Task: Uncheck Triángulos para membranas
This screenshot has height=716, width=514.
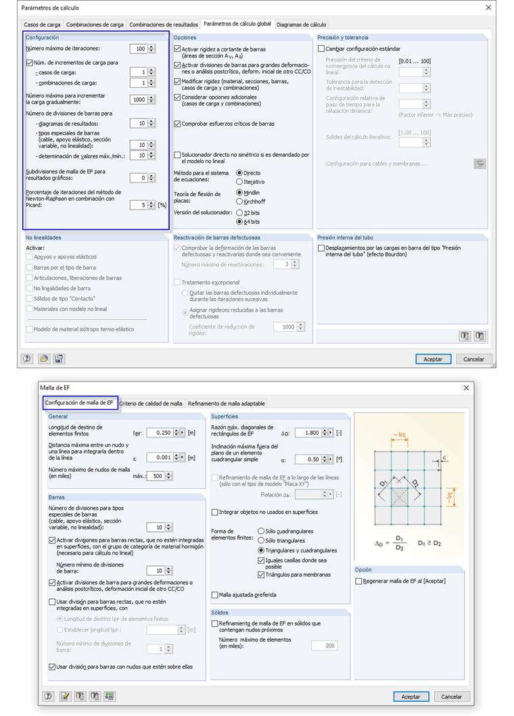Action: click(x=261, y=575)
